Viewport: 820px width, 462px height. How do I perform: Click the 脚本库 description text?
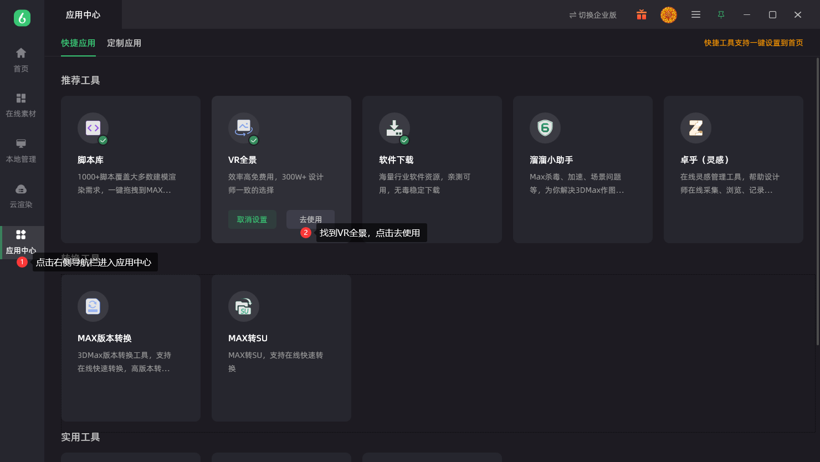point(127,183)
